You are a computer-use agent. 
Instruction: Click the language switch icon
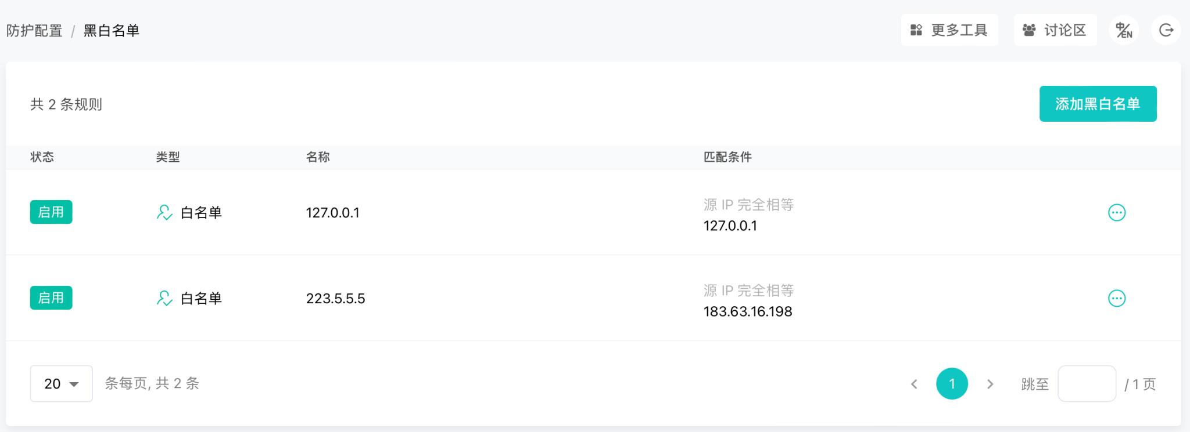[x=1124, y=30]
